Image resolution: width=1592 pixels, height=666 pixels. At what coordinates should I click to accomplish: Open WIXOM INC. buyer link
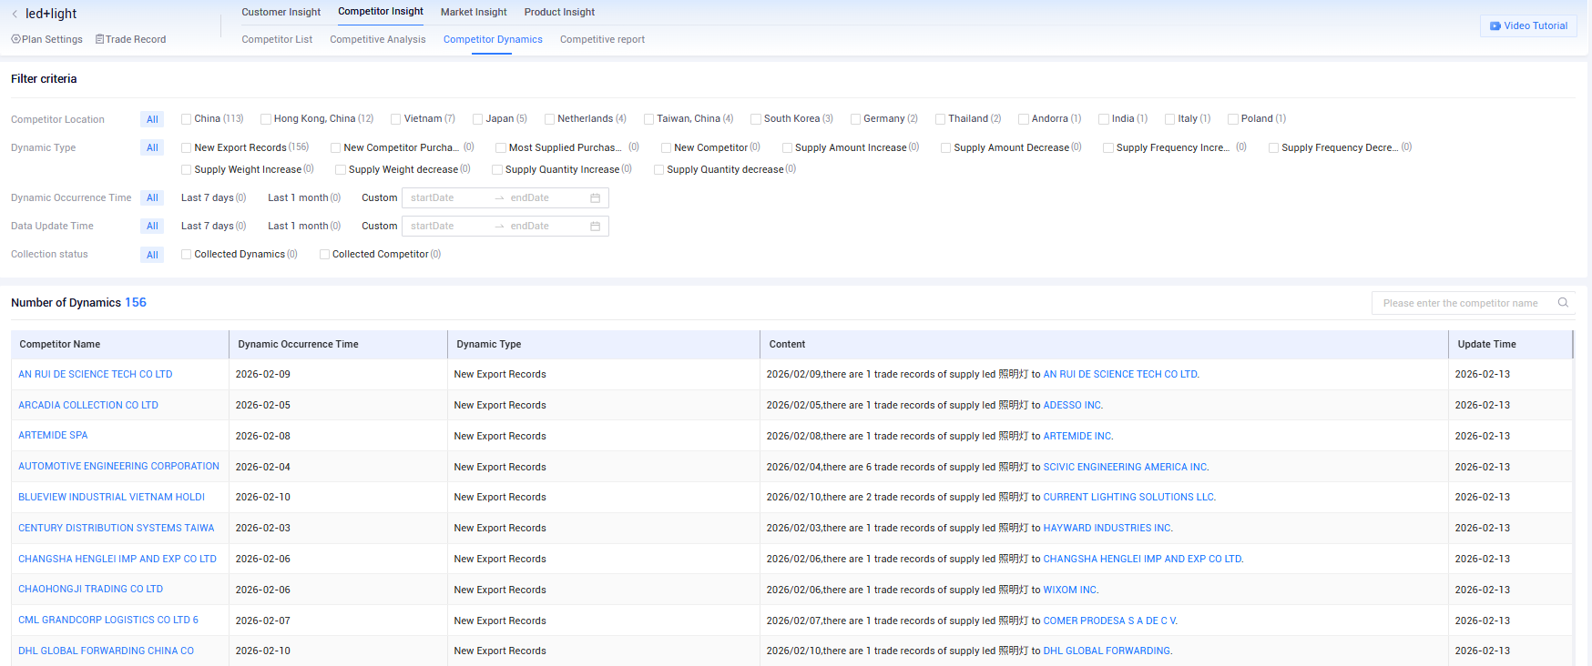(x=1070, y=590)
